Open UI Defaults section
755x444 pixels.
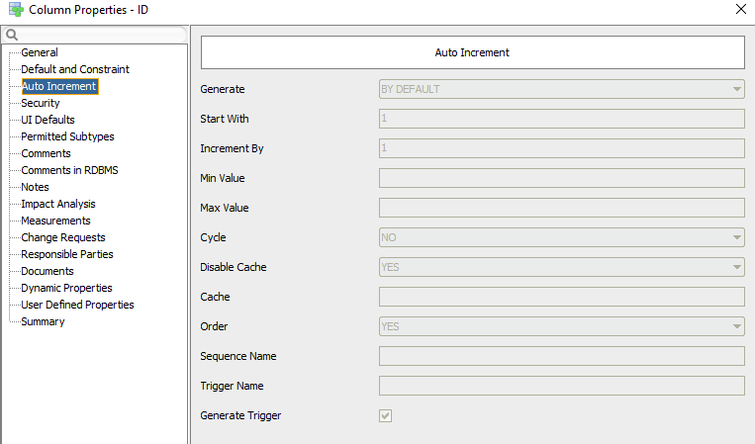click(47, 120)
